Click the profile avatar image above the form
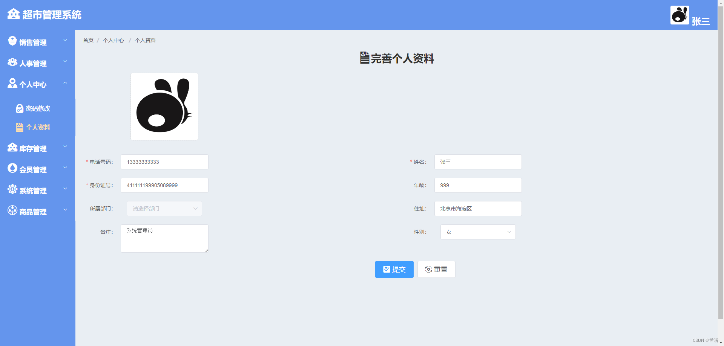The image size is (724, 346). tap(164, 107)
